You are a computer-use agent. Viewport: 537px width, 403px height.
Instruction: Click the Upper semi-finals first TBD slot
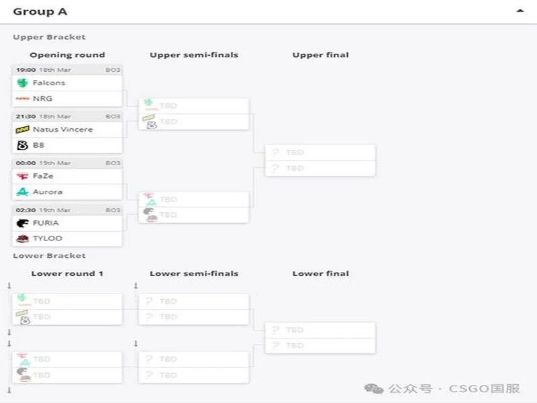[x=193, y=106]
